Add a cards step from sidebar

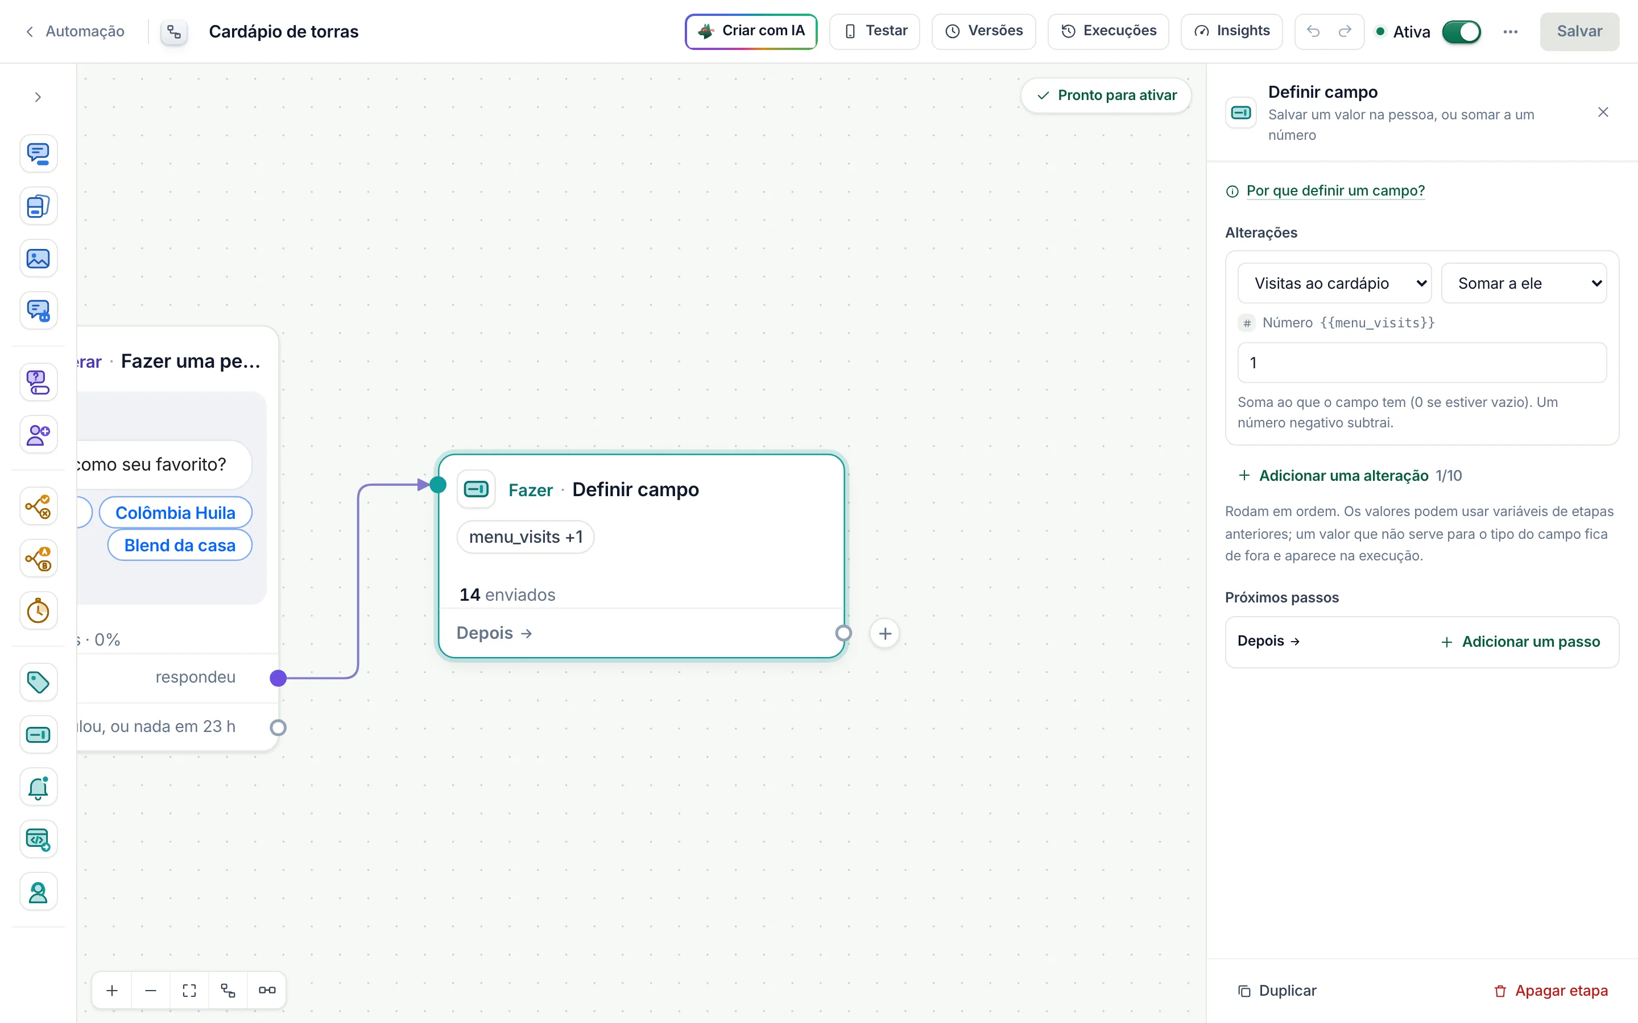point(38,206)
